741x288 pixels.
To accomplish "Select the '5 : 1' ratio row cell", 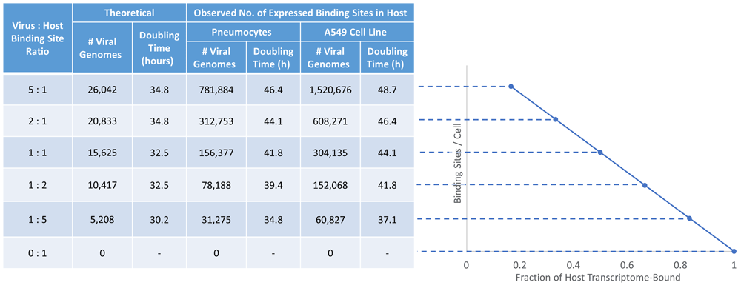I will tap(38, 89).
